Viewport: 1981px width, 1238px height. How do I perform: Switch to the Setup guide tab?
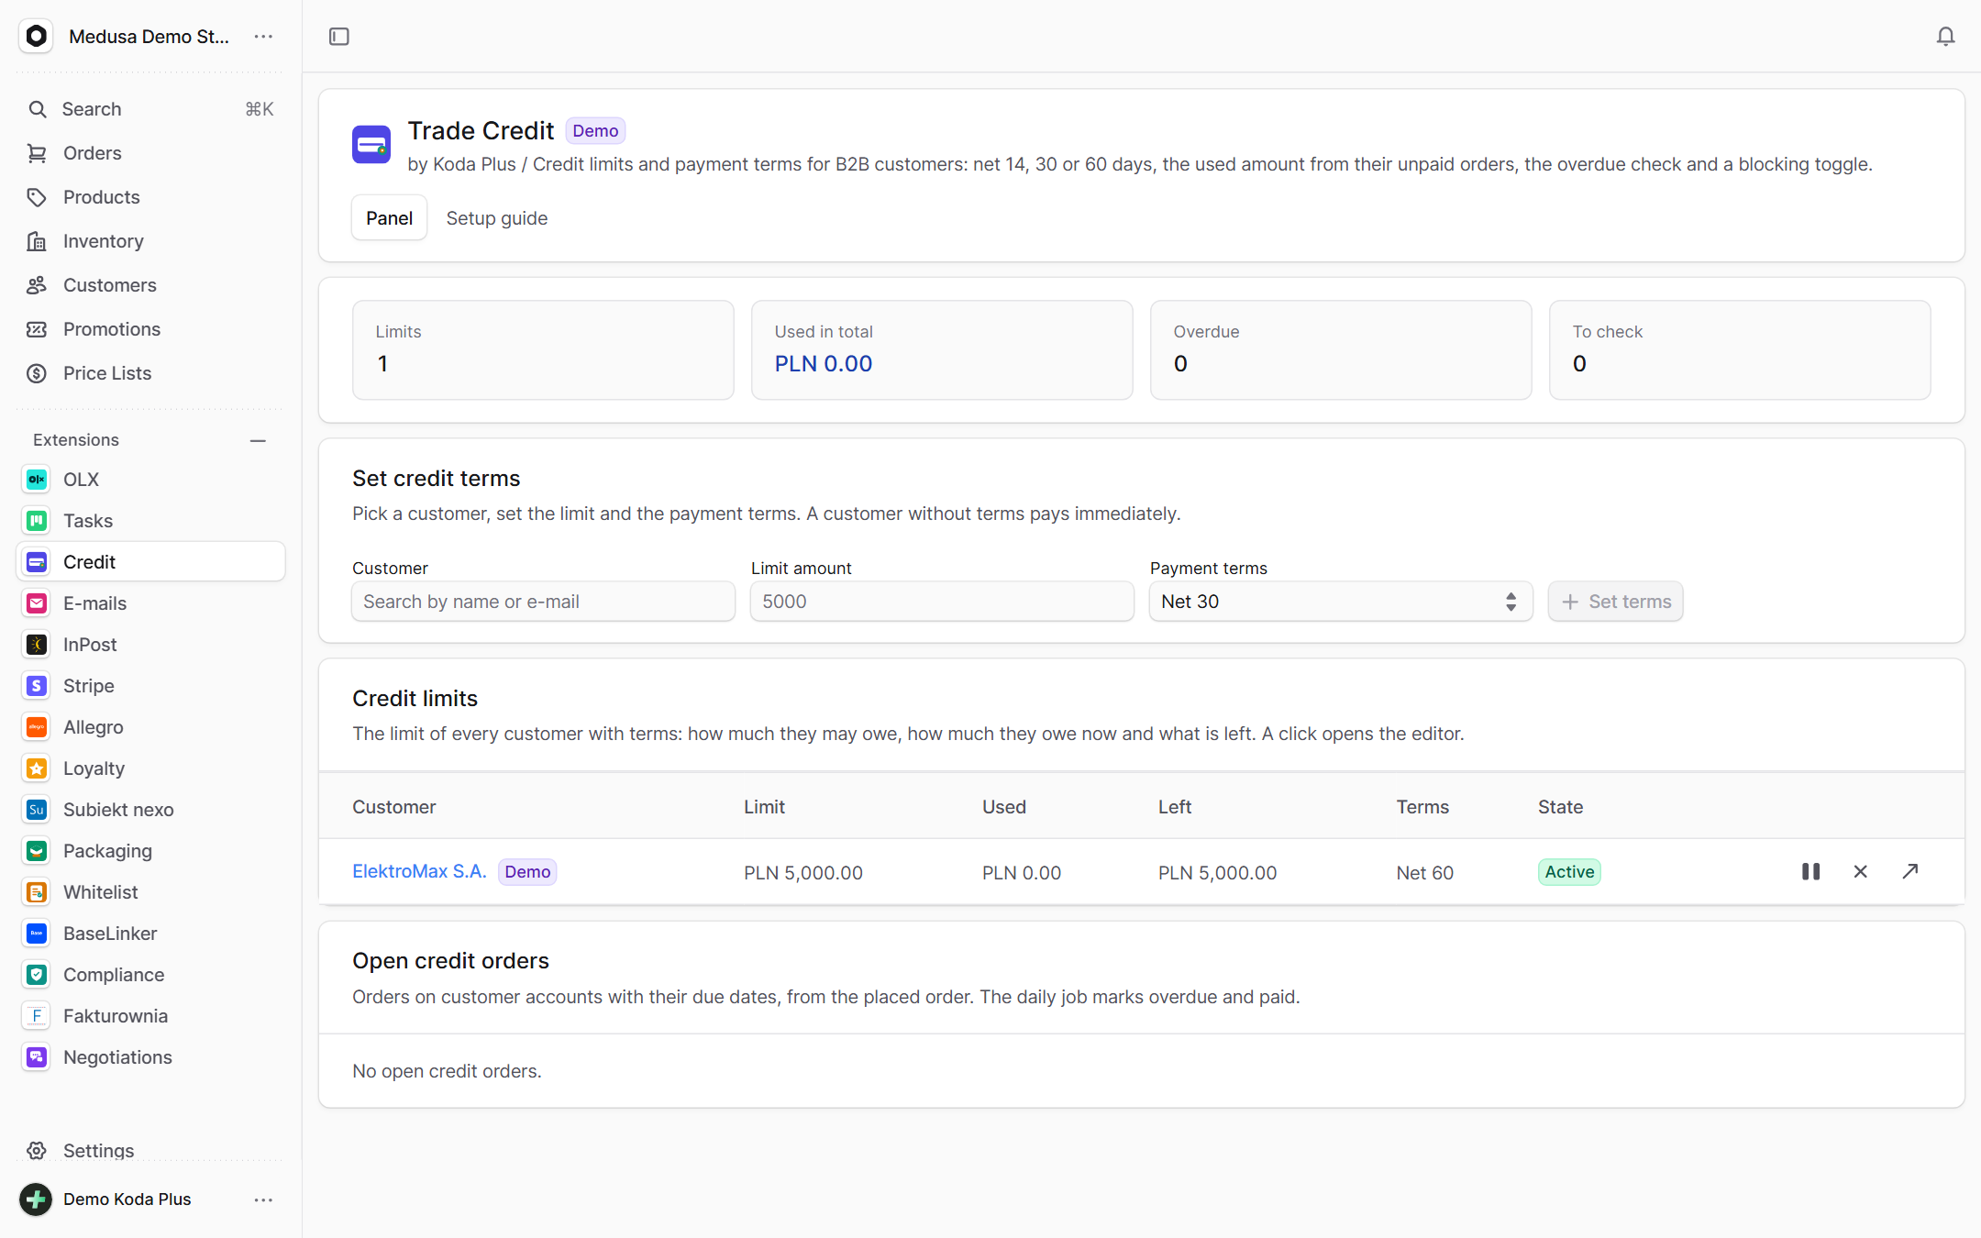pyautogui.click(x=496, y=218)
